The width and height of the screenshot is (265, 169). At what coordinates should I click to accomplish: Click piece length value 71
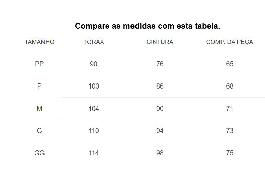[230, 109]
